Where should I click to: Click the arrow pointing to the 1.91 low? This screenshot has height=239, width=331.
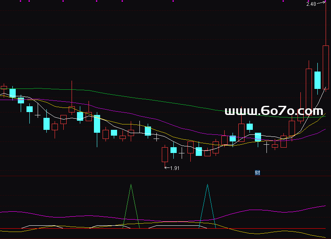[x=167, y=167]
